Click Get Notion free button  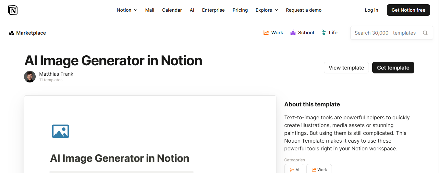tap(408, 10)
